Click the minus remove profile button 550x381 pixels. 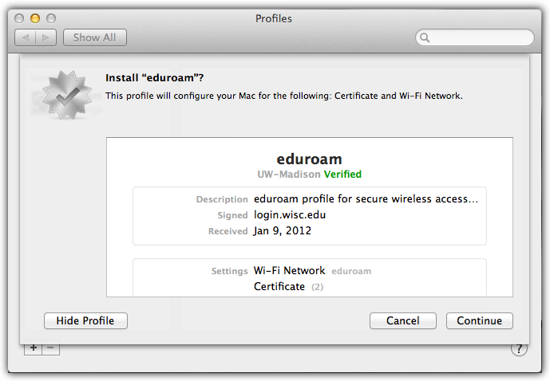tap(50, 348)
